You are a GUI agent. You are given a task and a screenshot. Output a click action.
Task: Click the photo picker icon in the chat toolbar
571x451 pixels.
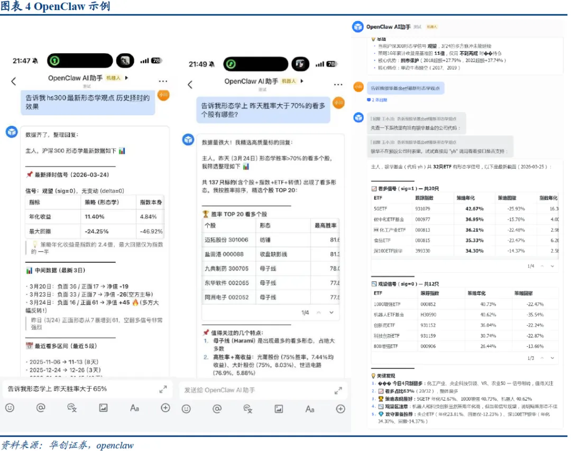tap(103, 407)
